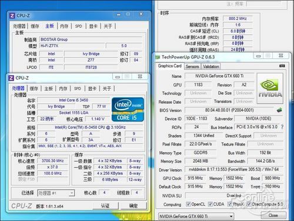Select 显卡 tab in back CPU-Z window

93,26
